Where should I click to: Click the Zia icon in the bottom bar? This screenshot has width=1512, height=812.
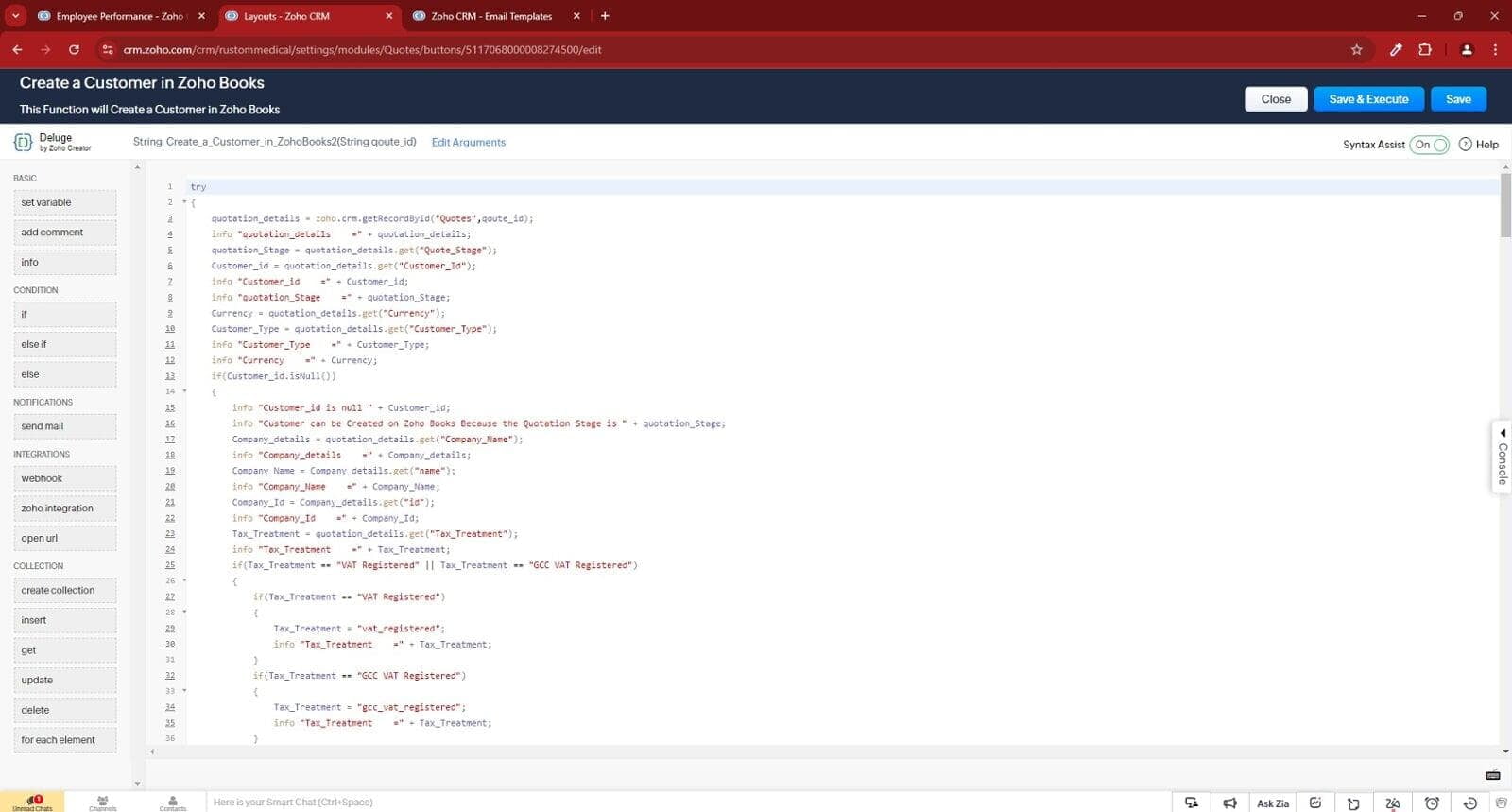click(x=1392, y=803)
